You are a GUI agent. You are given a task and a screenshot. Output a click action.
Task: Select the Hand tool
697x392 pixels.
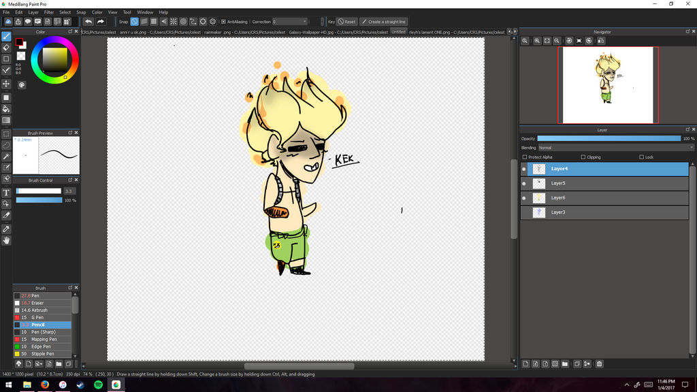click(6, 240)
